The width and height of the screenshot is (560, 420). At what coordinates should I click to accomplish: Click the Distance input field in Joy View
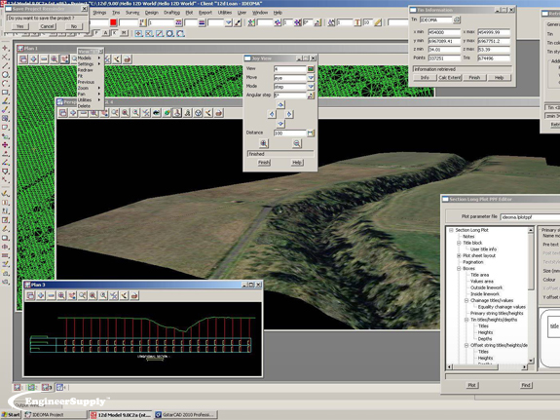[x=290, y=133]
